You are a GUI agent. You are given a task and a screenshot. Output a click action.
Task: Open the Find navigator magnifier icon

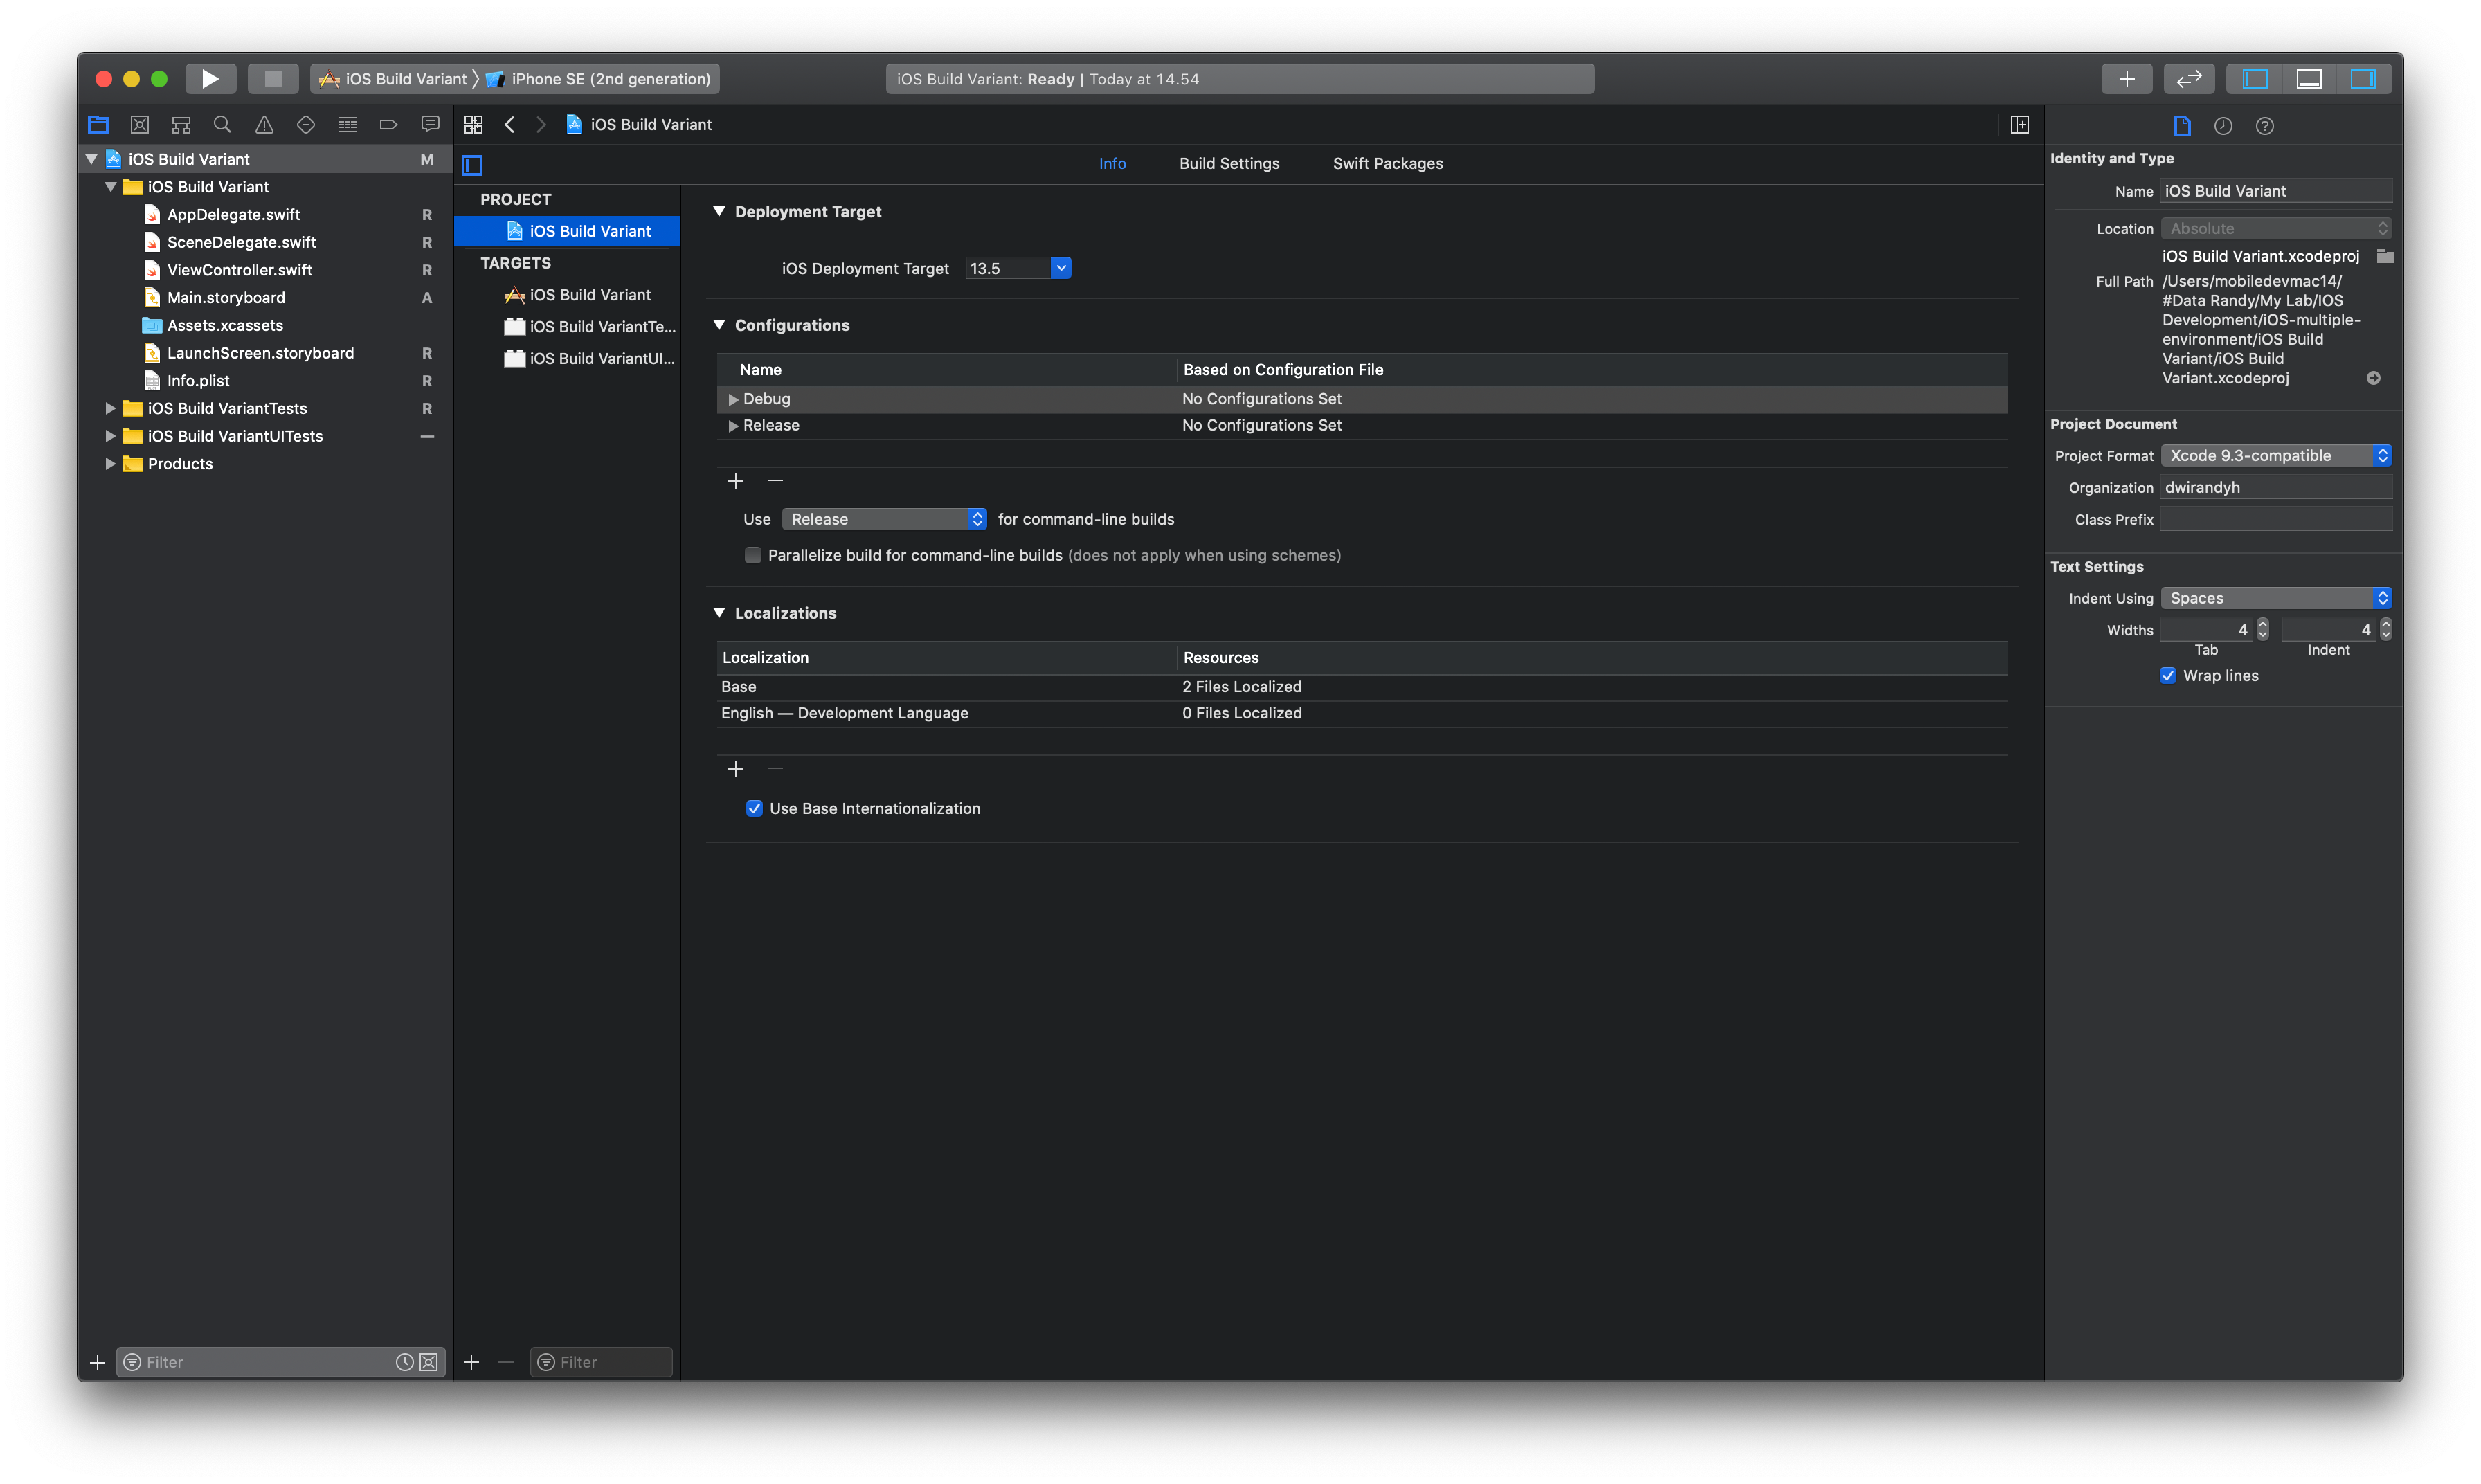pyautogui.click(x=222, y=125)
